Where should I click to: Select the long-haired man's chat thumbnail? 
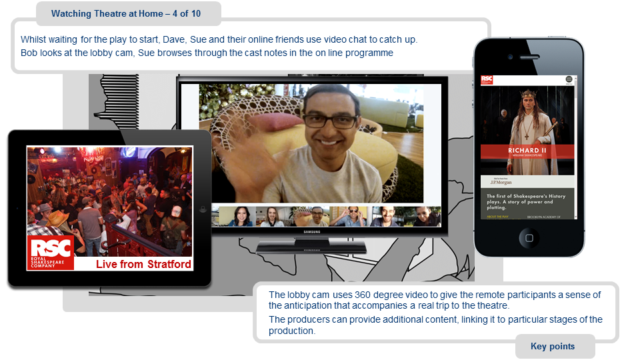(272, 217)
